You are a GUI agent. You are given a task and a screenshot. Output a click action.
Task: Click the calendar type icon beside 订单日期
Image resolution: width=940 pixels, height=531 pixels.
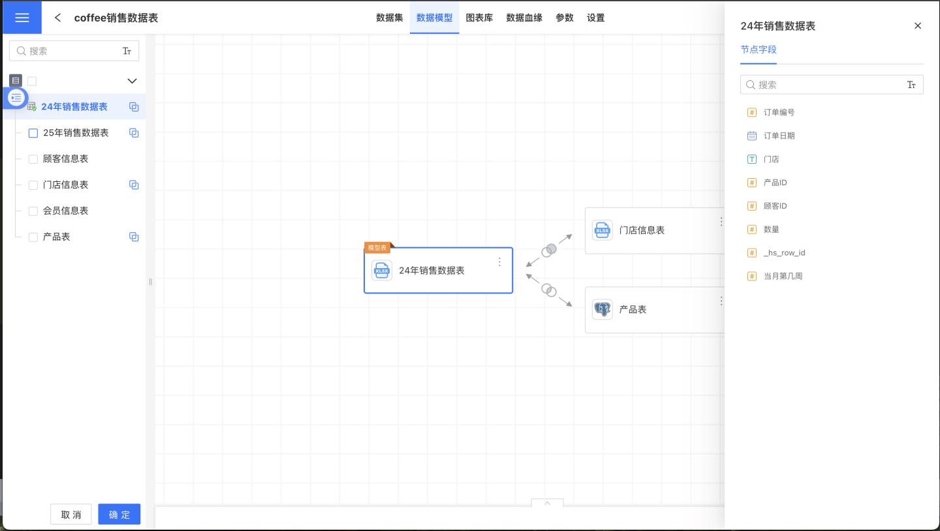click(751, 136)
